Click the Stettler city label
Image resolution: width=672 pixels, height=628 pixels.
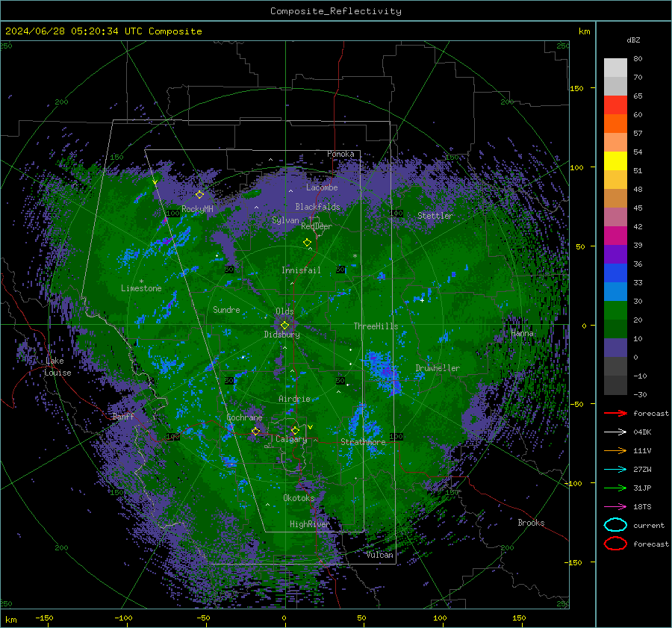435,216
